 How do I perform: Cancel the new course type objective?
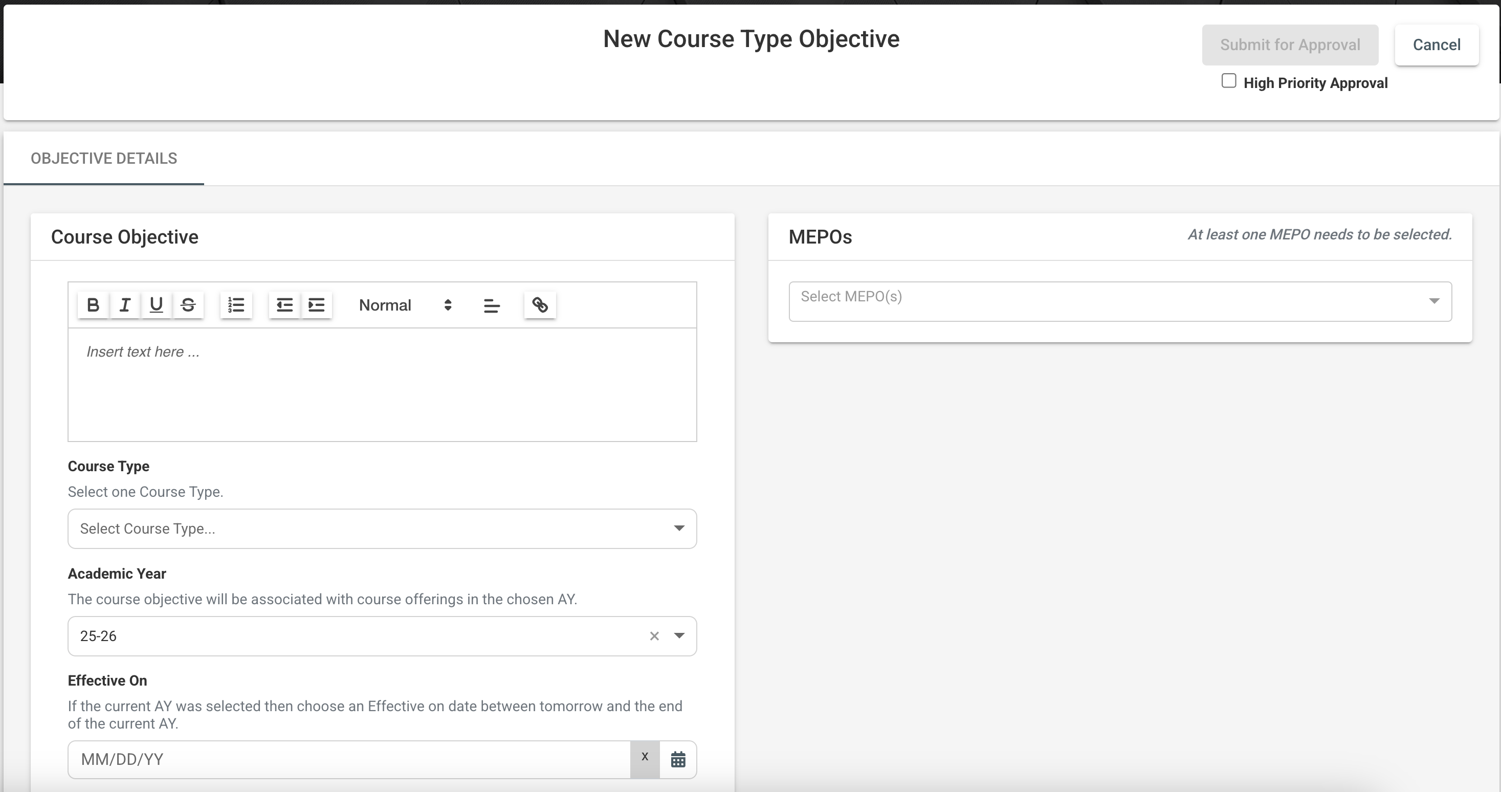1437,45
